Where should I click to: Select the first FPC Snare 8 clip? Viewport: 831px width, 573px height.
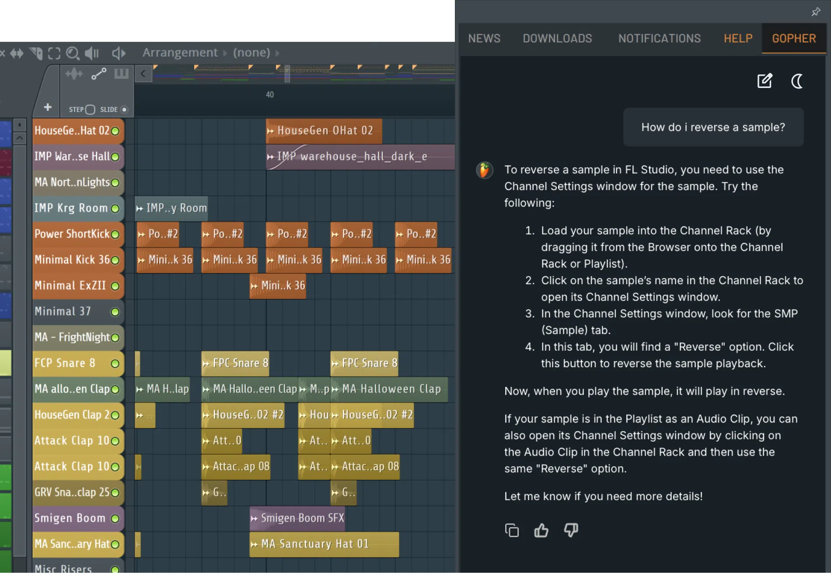[x=235, y=363]
